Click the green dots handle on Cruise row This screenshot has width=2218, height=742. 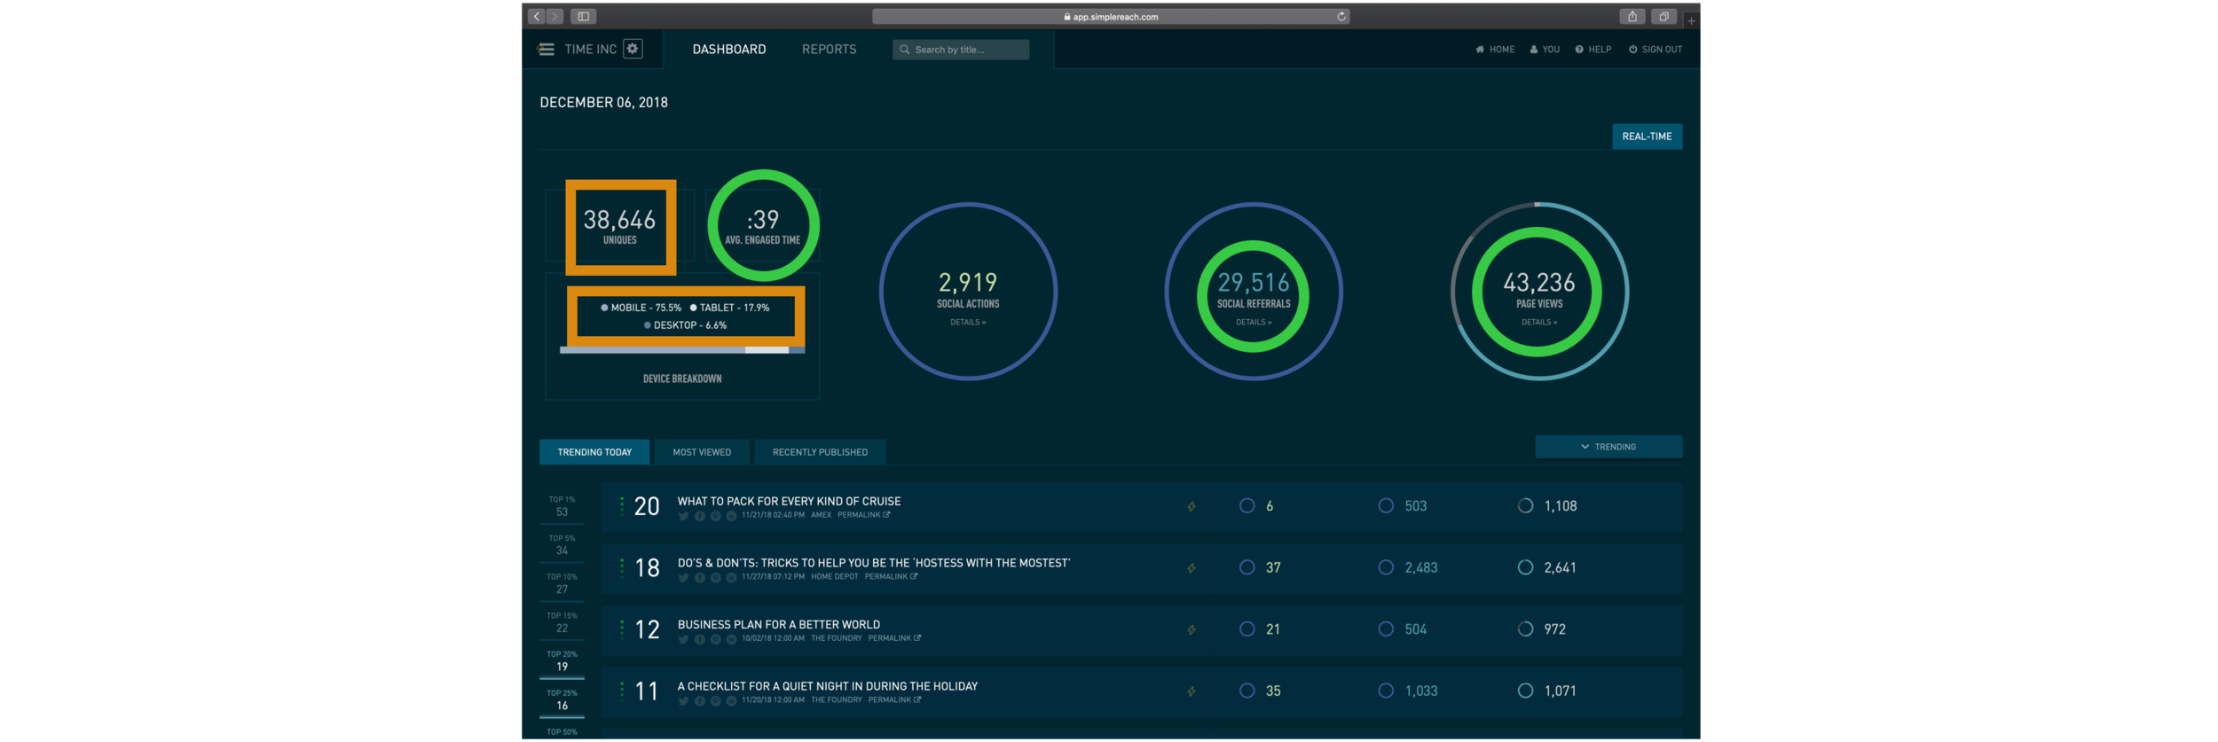pyautogui.click(x=622, y=506)
